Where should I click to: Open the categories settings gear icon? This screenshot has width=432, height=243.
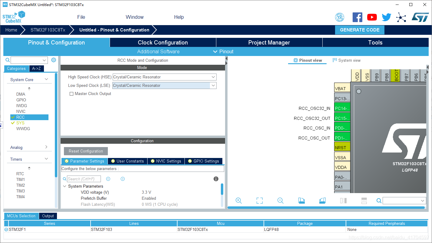point(54,60)
